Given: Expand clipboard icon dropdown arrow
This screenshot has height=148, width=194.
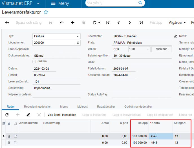Looking at the screenshot, I should 99,23.
